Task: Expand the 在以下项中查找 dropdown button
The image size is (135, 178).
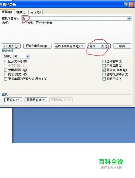Action: pos(69,46)
